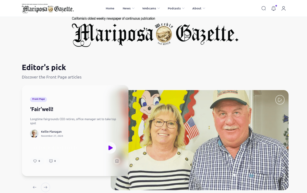Go to the Home menu item
This screenshot has width=307, height=193.
pos(110,8)
